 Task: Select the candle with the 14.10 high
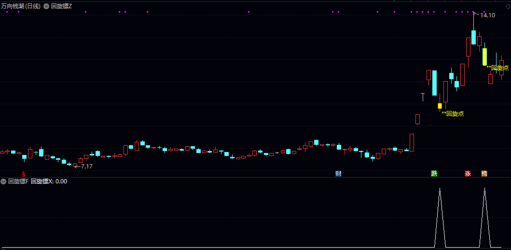click(473, 37)
